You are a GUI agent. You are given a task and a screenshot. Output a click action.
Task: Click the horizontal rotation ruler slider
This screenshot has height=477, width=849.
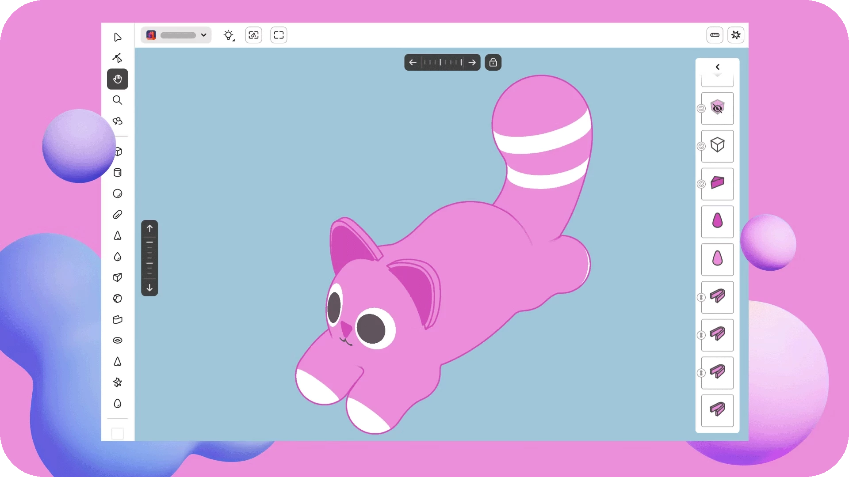[442, 62]
